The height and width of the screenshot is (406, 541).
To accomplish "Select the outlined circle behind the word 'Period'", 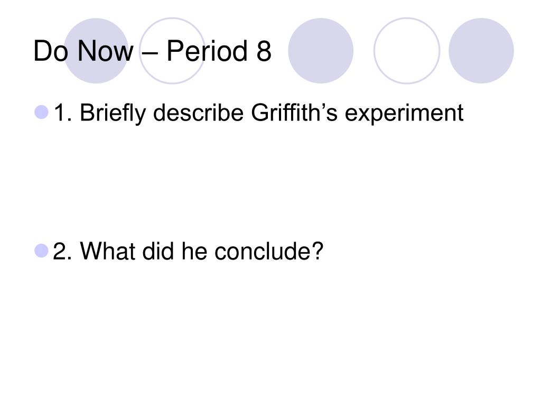I will pos(172,50).
